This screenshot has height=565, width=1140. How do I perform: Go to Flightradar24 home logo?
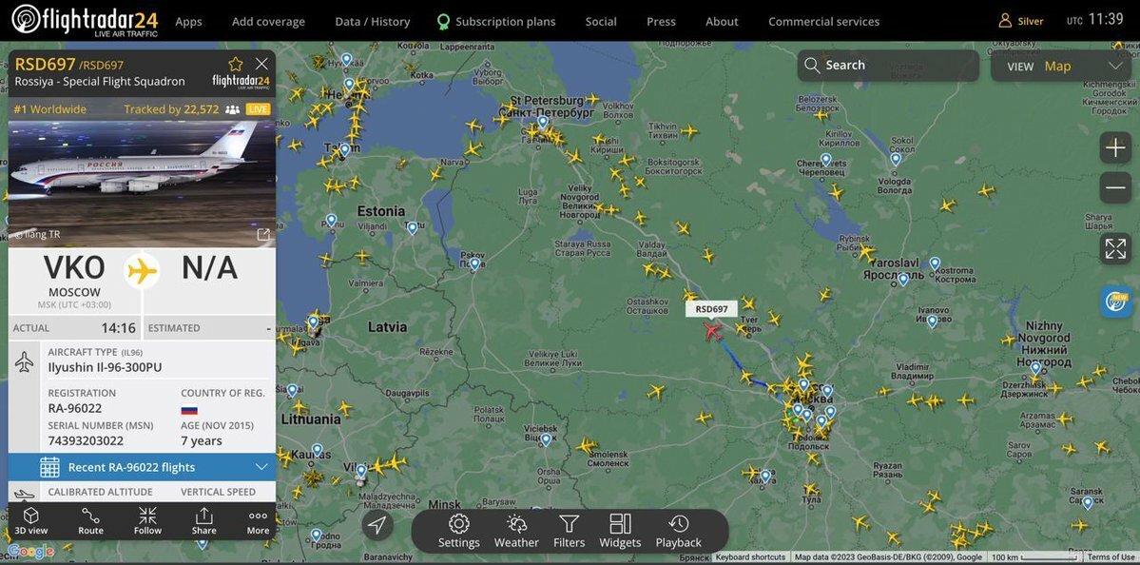coord(85,20)
